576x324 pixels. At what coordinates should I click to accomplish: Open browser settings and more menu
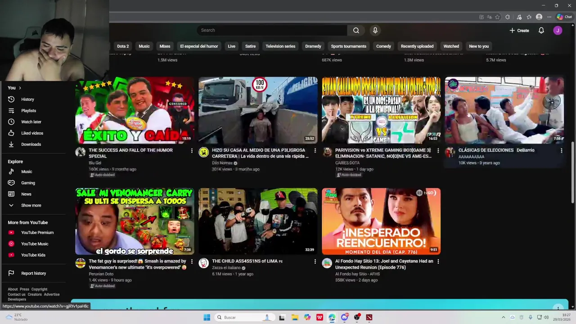coord(549,17)
